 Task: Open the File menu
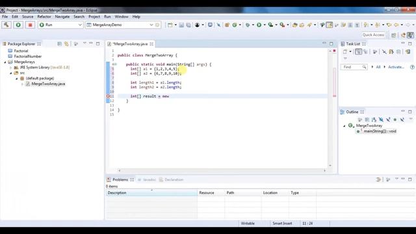tap(5, 16)
